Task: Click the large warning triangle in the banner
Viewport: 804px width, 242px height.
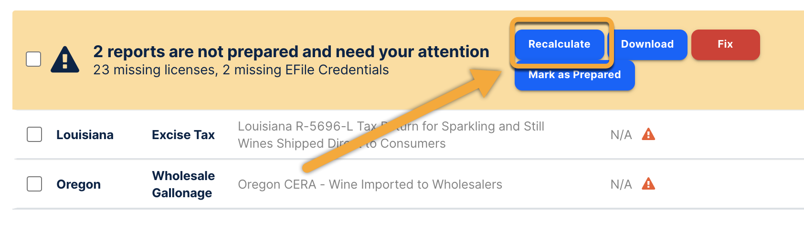Action: coord(65,60)
